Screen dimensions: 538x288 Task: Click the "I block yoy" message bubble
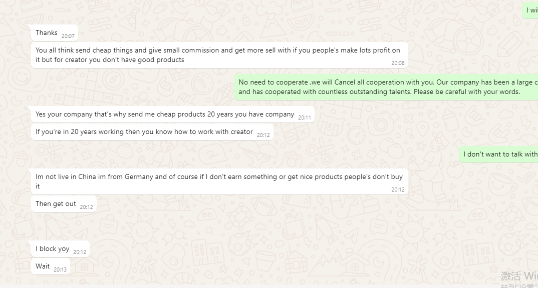53,249
